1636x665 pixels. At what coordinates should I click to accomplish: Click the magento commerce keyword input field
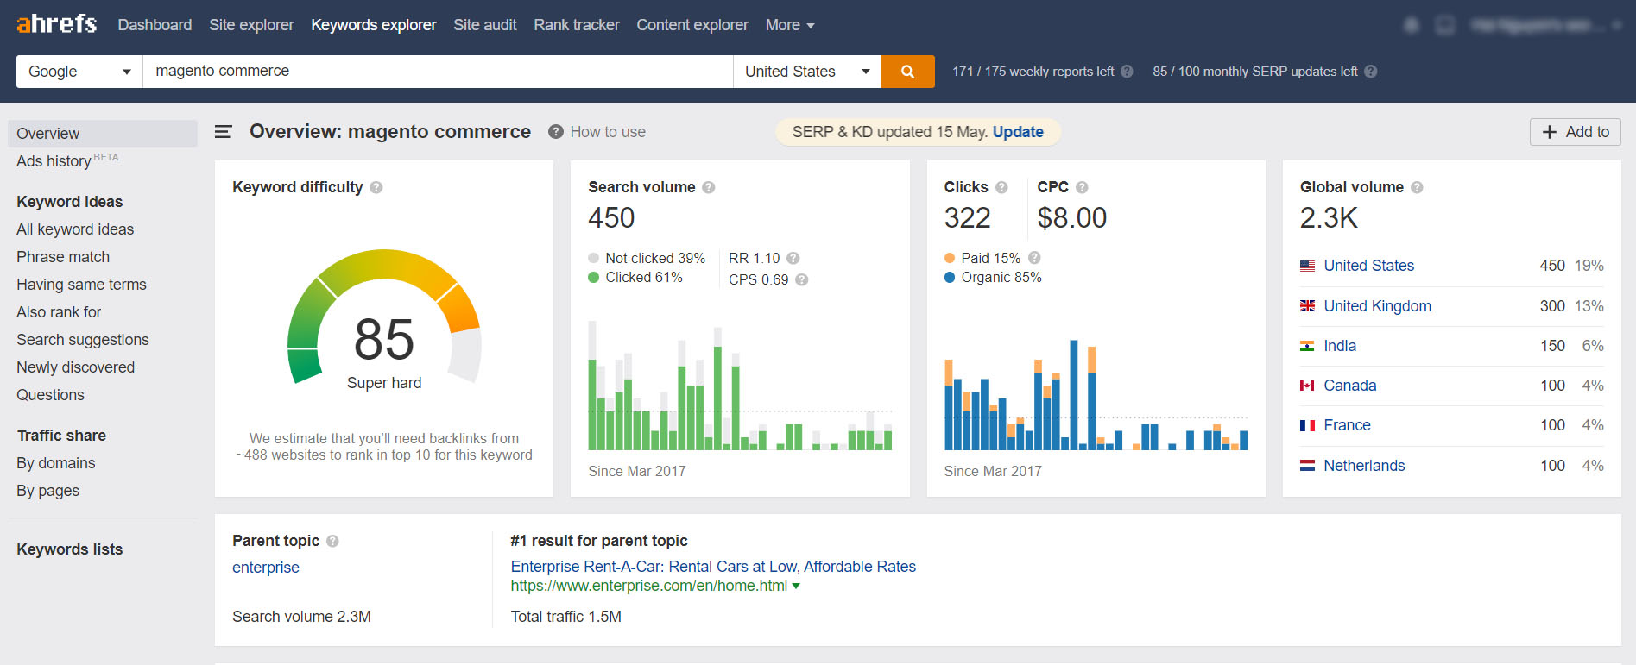(438, 72)
